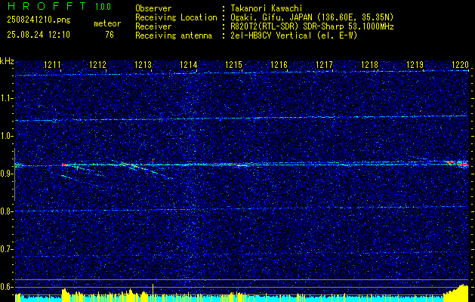The width and height of the screenshot is (475, 302).
Task: Click the 1217 time marker
Action: (324, 64)
